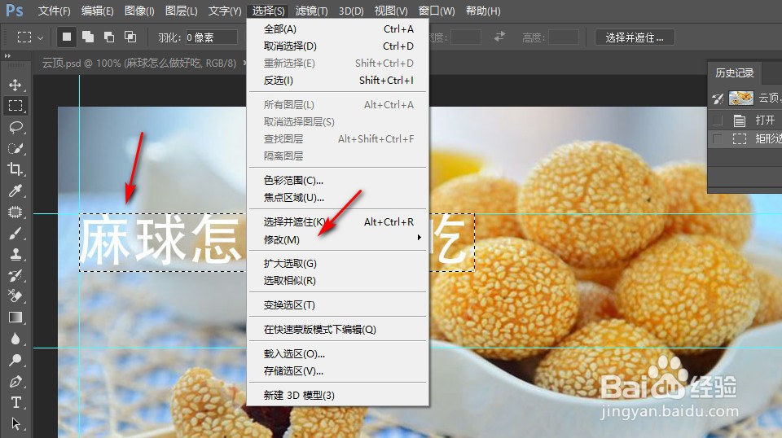
Task: Select the Horizontal Type tool
Action: pyautogui.click(x=15, y=402)
